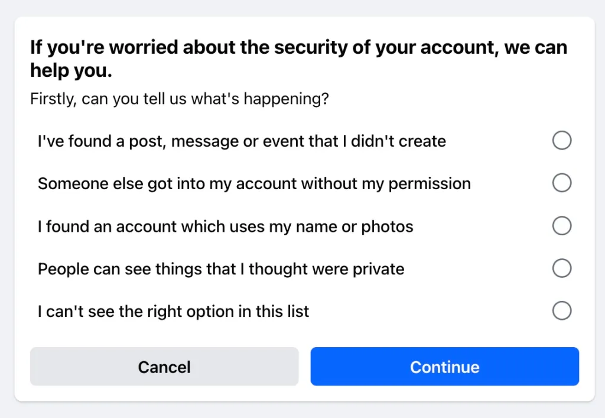Click the label about name or photos misuse
Image resolution: width=605 pixels, height=418 pixels.
pyautogui.click(x=226, y=226)
